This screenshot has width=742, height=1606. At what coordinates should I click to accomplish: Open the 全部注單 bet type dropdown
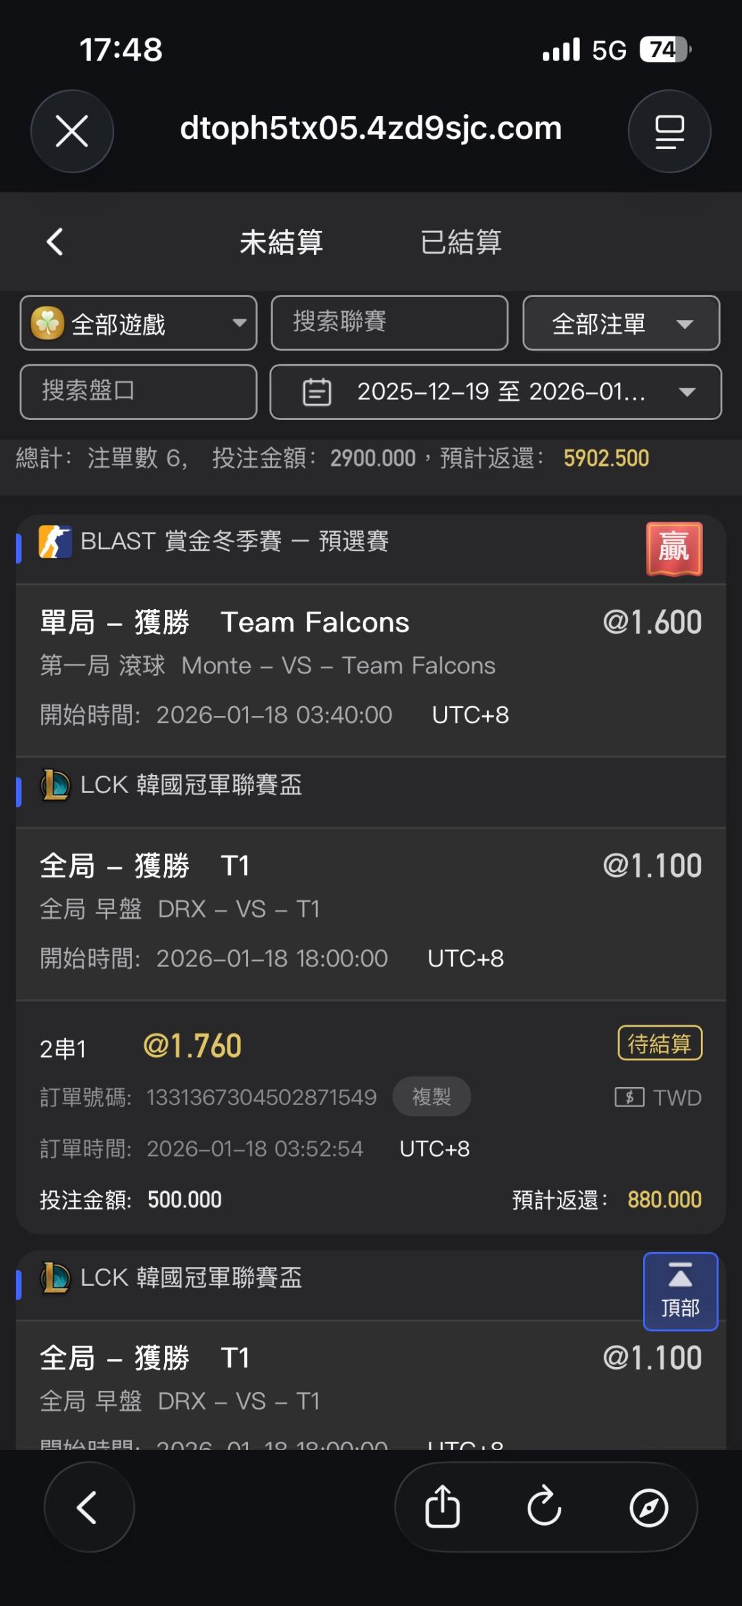tap(621, 323)
